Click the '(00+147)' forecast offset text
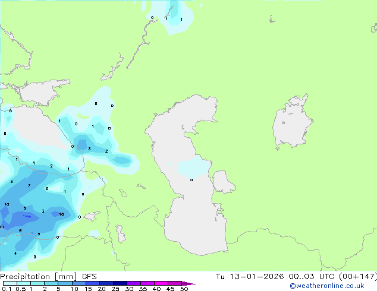The height and width of the screenshot is (291, 377). coord(358,277)
